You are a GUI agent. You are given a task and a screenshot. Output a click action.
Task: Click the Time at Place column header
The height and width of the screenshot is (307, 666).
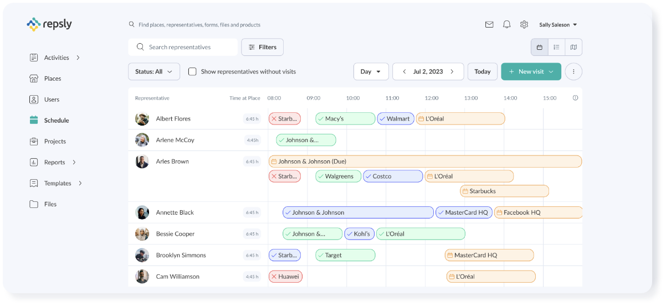coord(245,98)
